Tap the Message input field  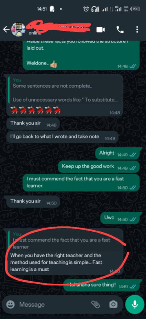point(53,304)
